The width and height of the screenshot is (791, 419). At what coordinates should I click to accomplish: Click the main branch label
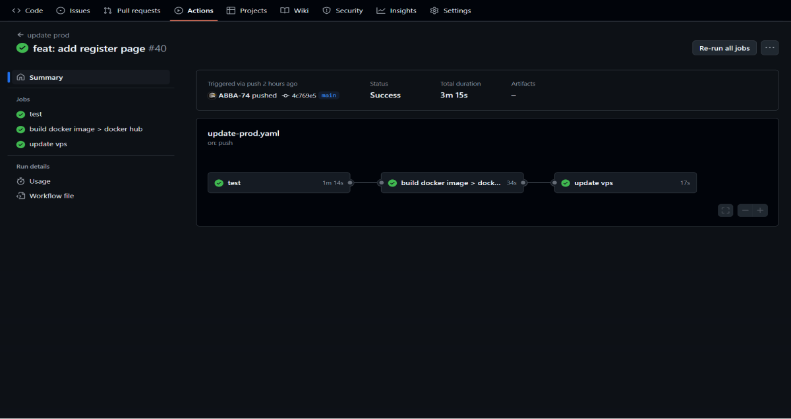point(328,95)
